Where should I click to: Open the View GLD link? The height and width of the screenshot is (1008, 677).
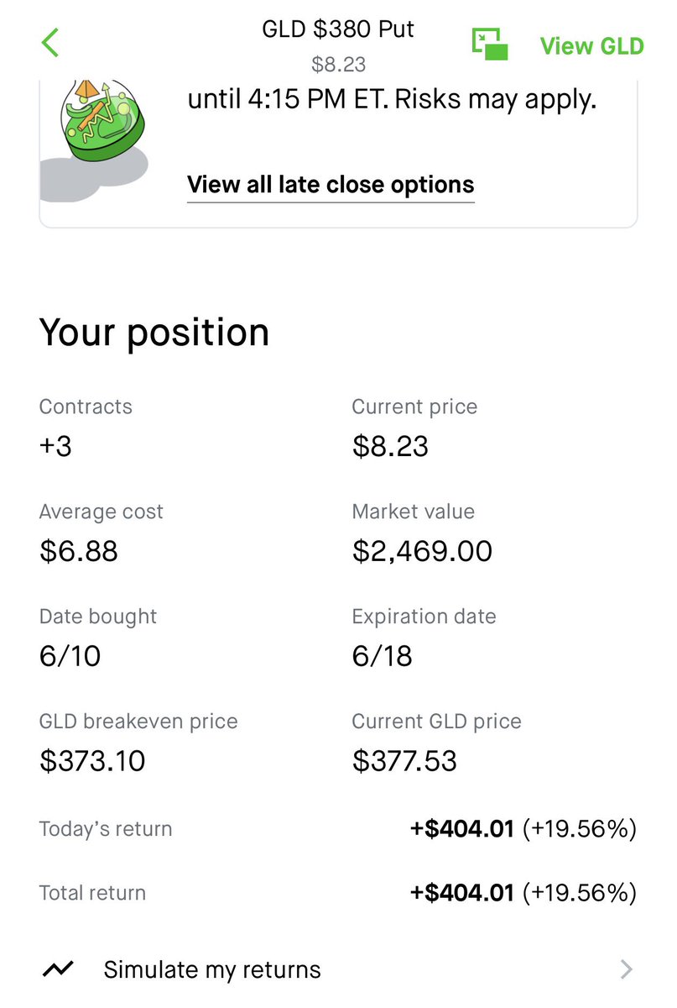pyautogui.click(x=591, y=45)
